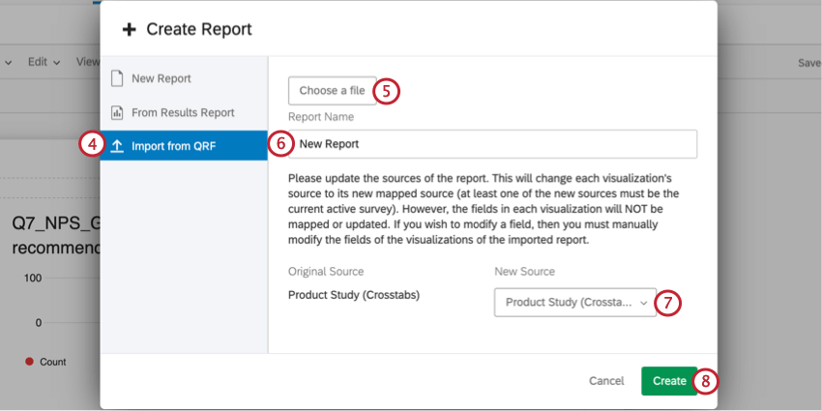
Task: Switch to From Results Report option
Action: pos(183,113)
